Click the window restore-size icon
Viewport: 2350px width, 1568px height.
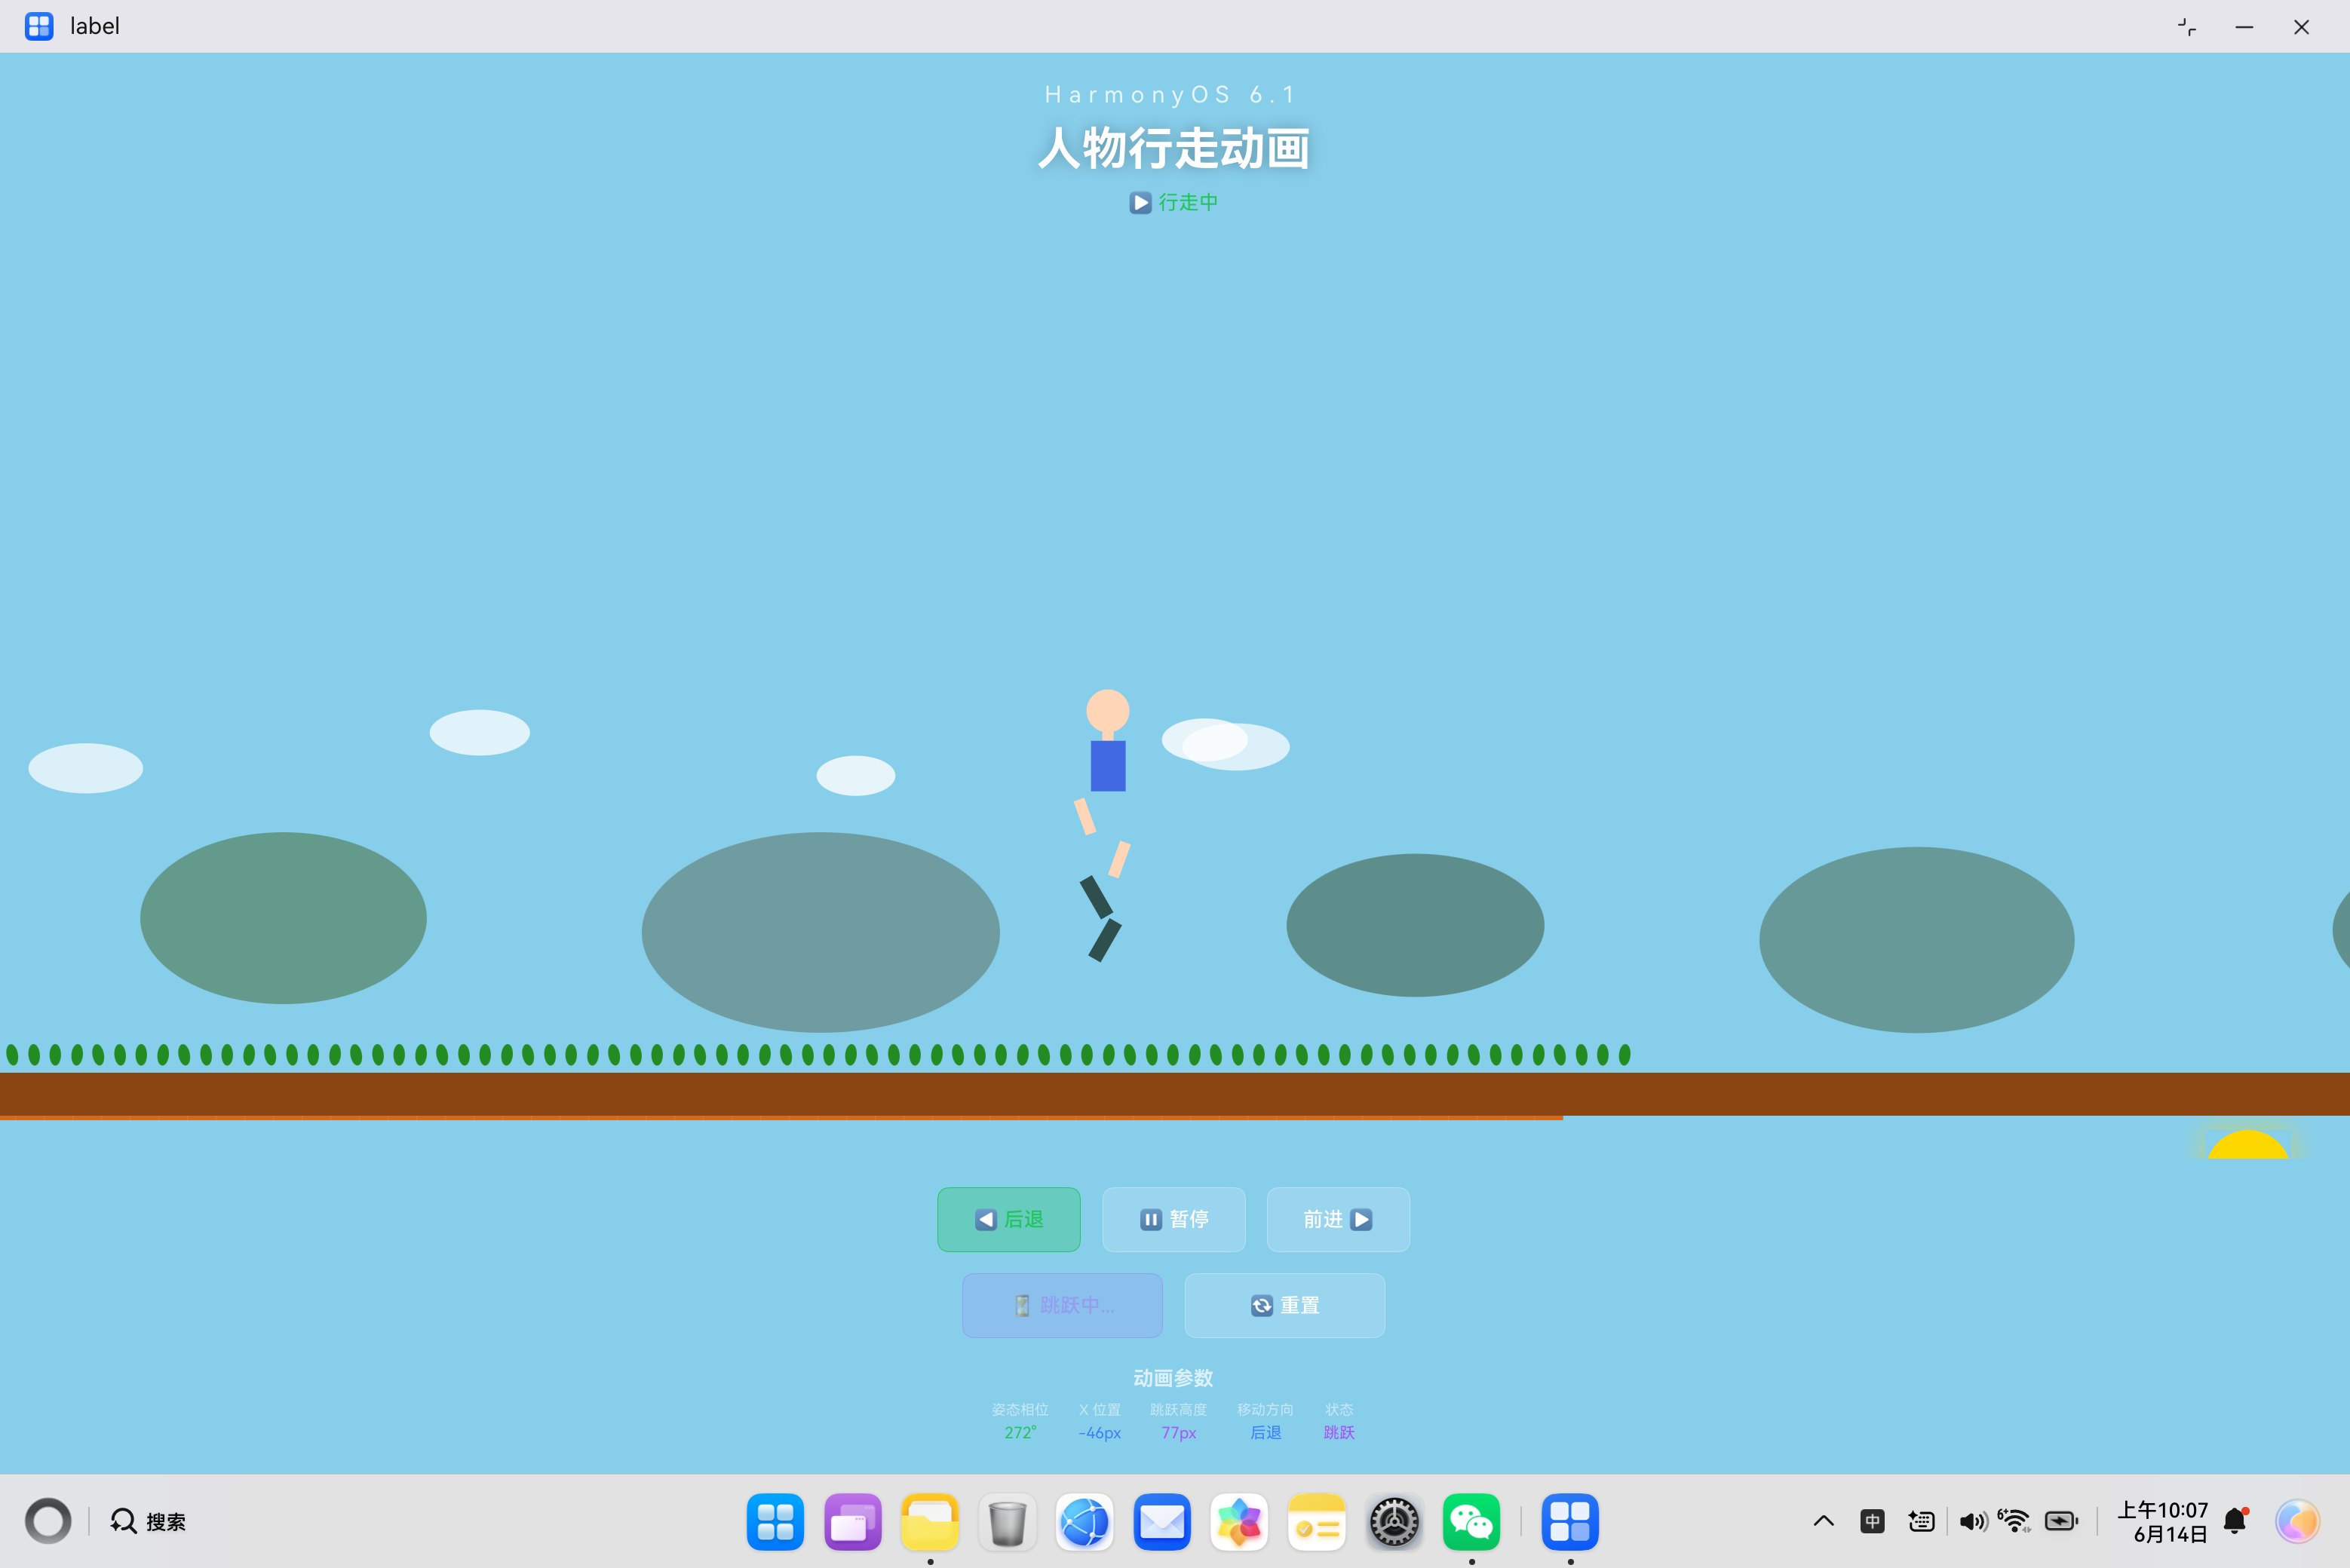pos(2187,27)
